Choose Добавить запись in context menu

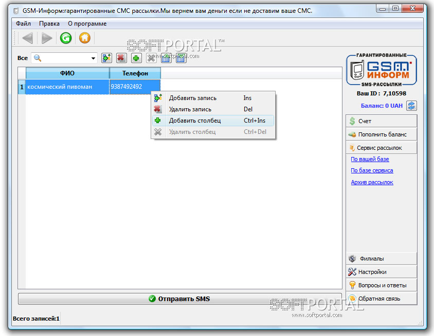[213, 98]
